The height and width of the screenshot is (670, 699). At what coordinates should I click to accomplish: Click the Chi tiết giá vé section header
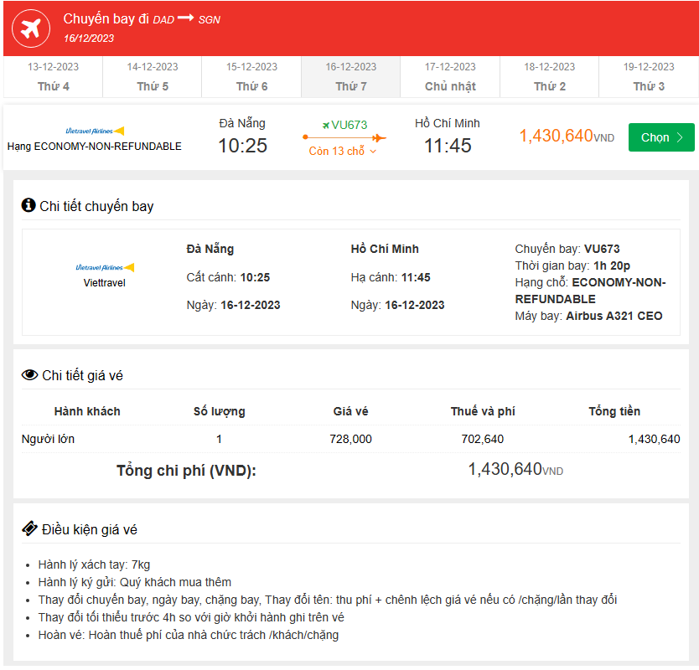tap(82, 375)
